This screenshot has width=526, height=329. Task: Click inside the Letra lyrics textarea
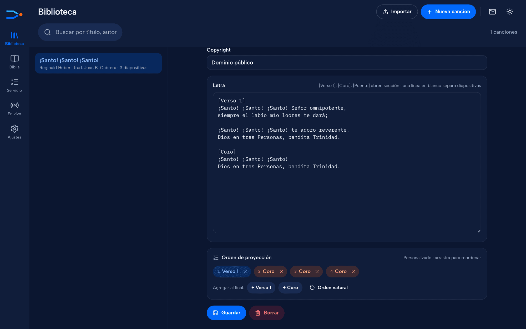point(347,163)
